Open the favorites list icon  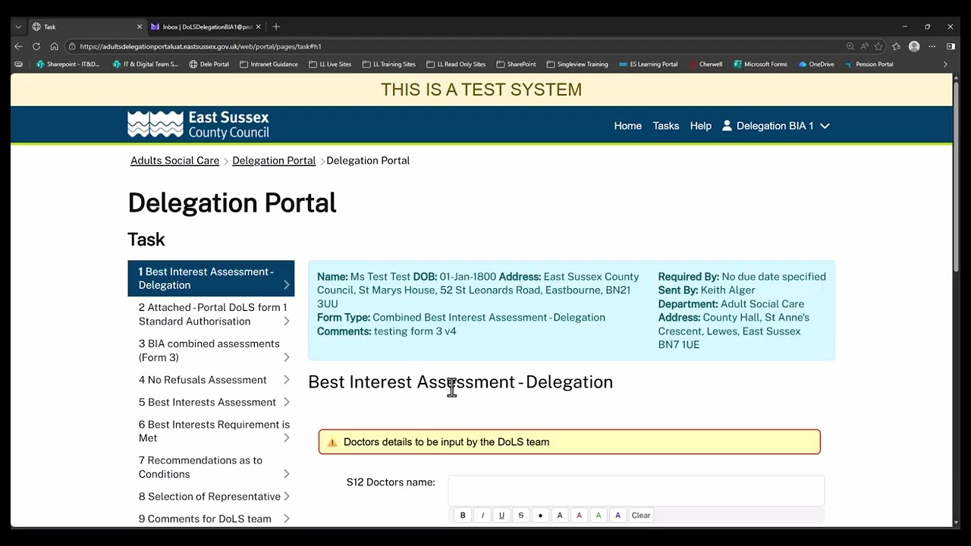[896, 46]
